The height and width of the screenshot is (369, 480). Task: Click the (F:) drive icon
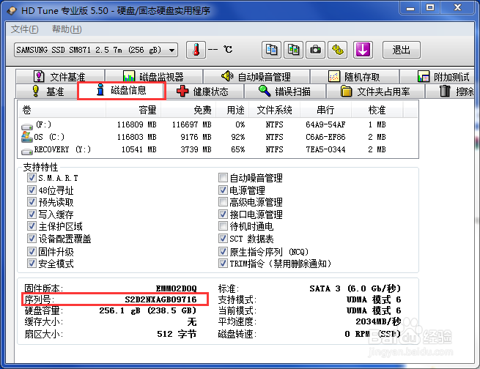click(x=27, y=126)
